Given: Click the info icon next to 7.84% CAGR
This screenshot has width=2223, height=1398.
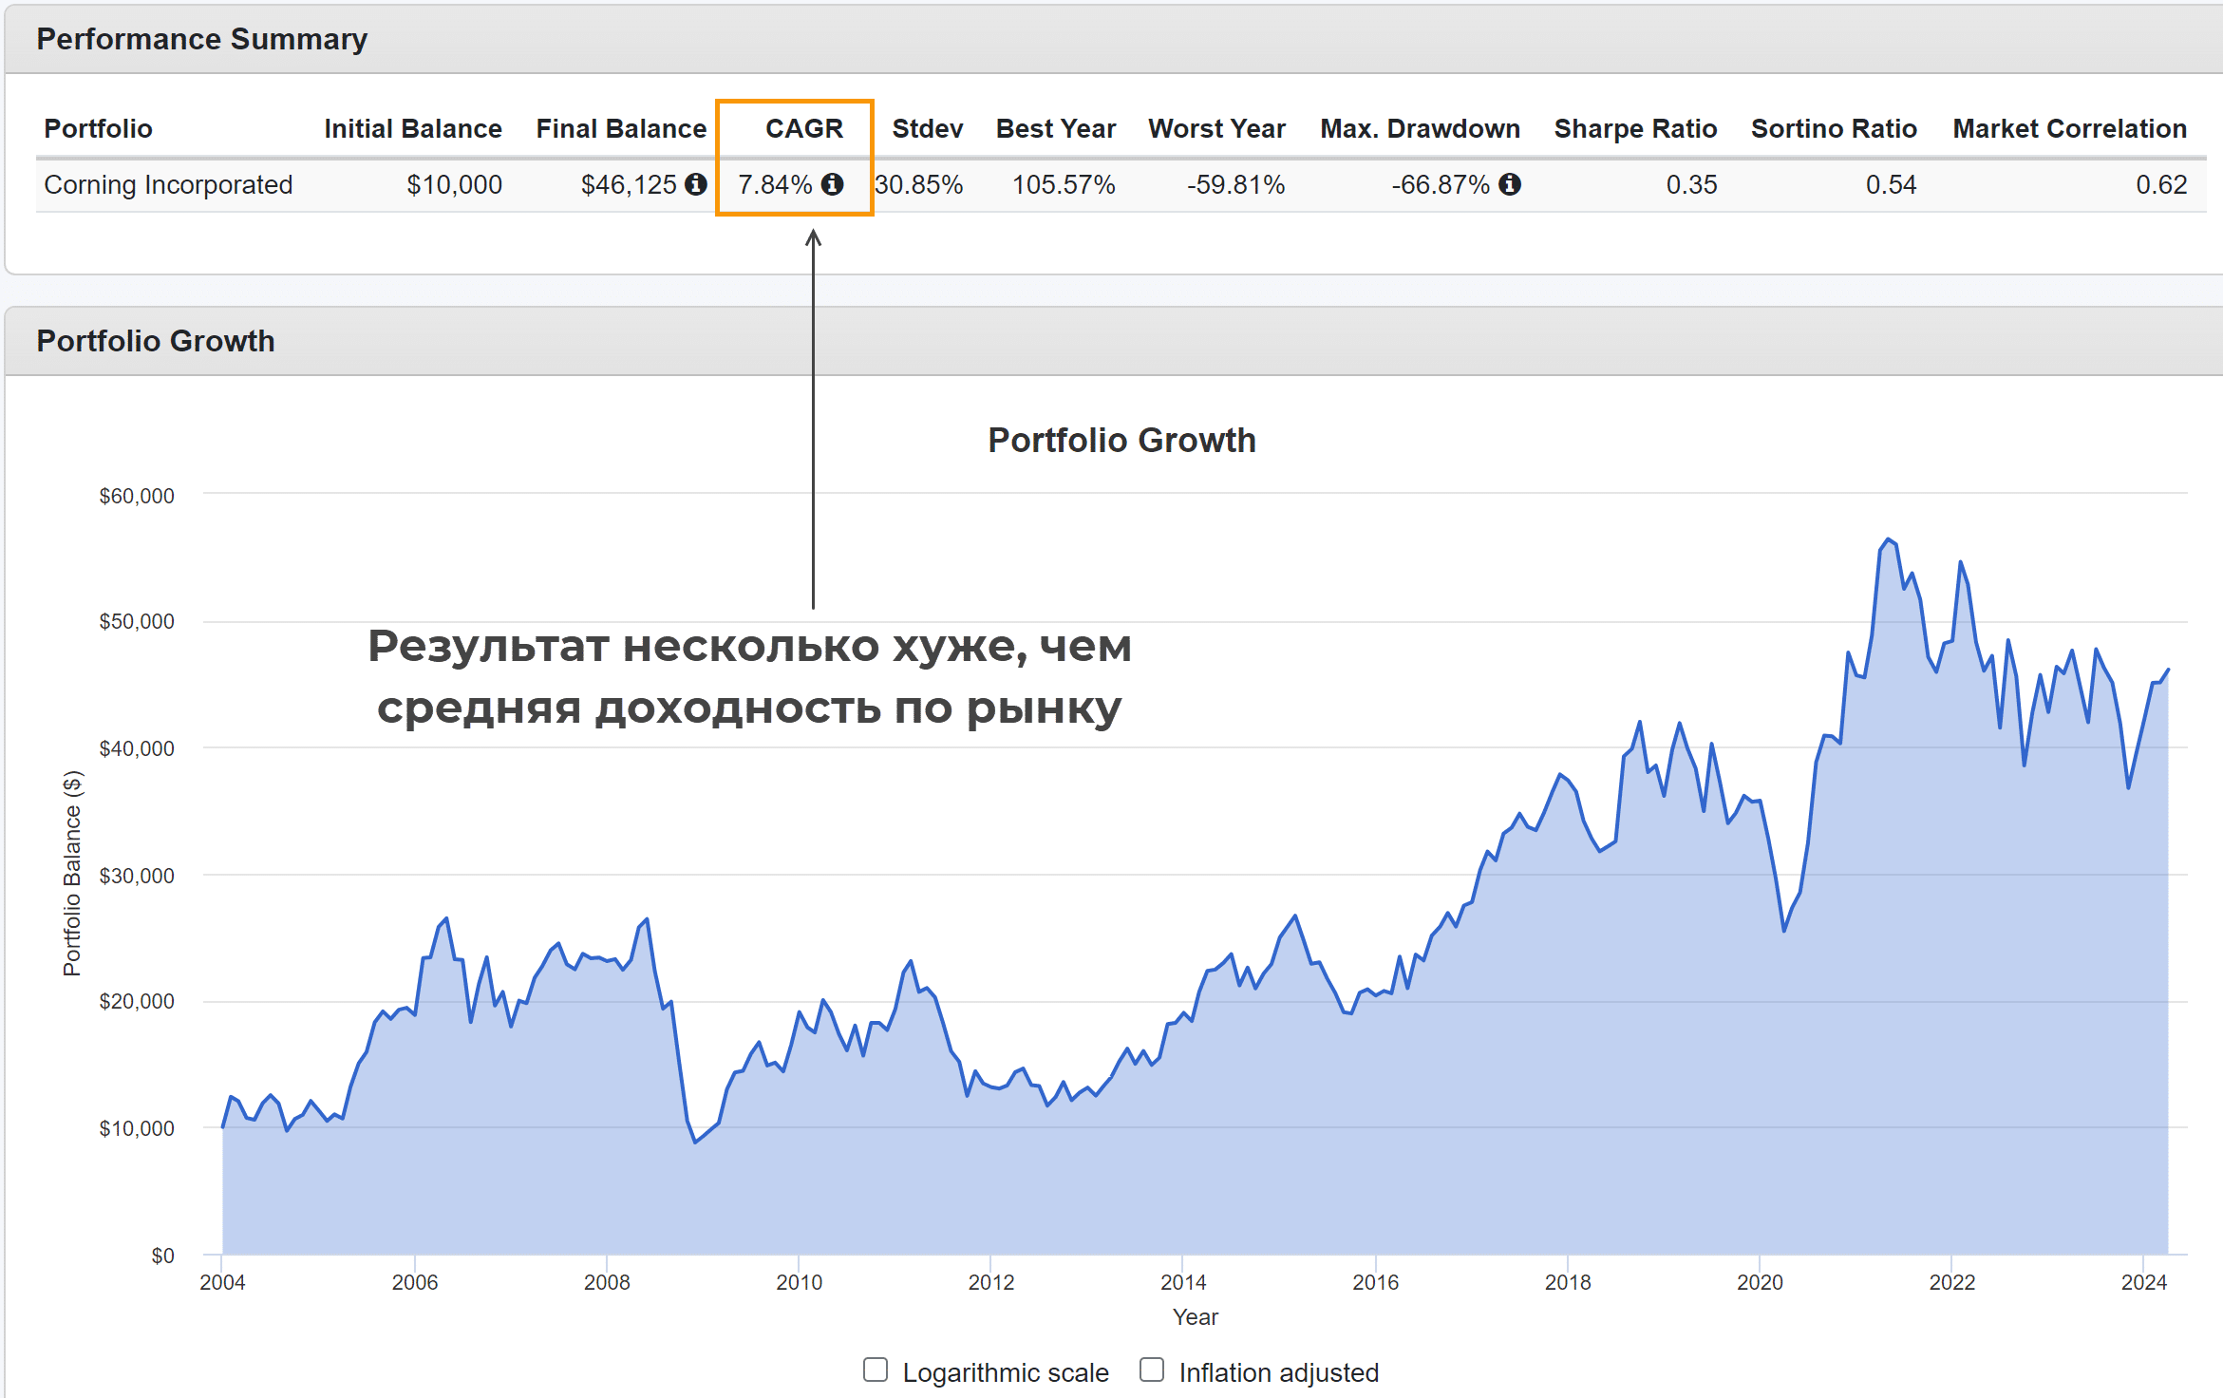Looking at the screenshot, I should point(833,184).
